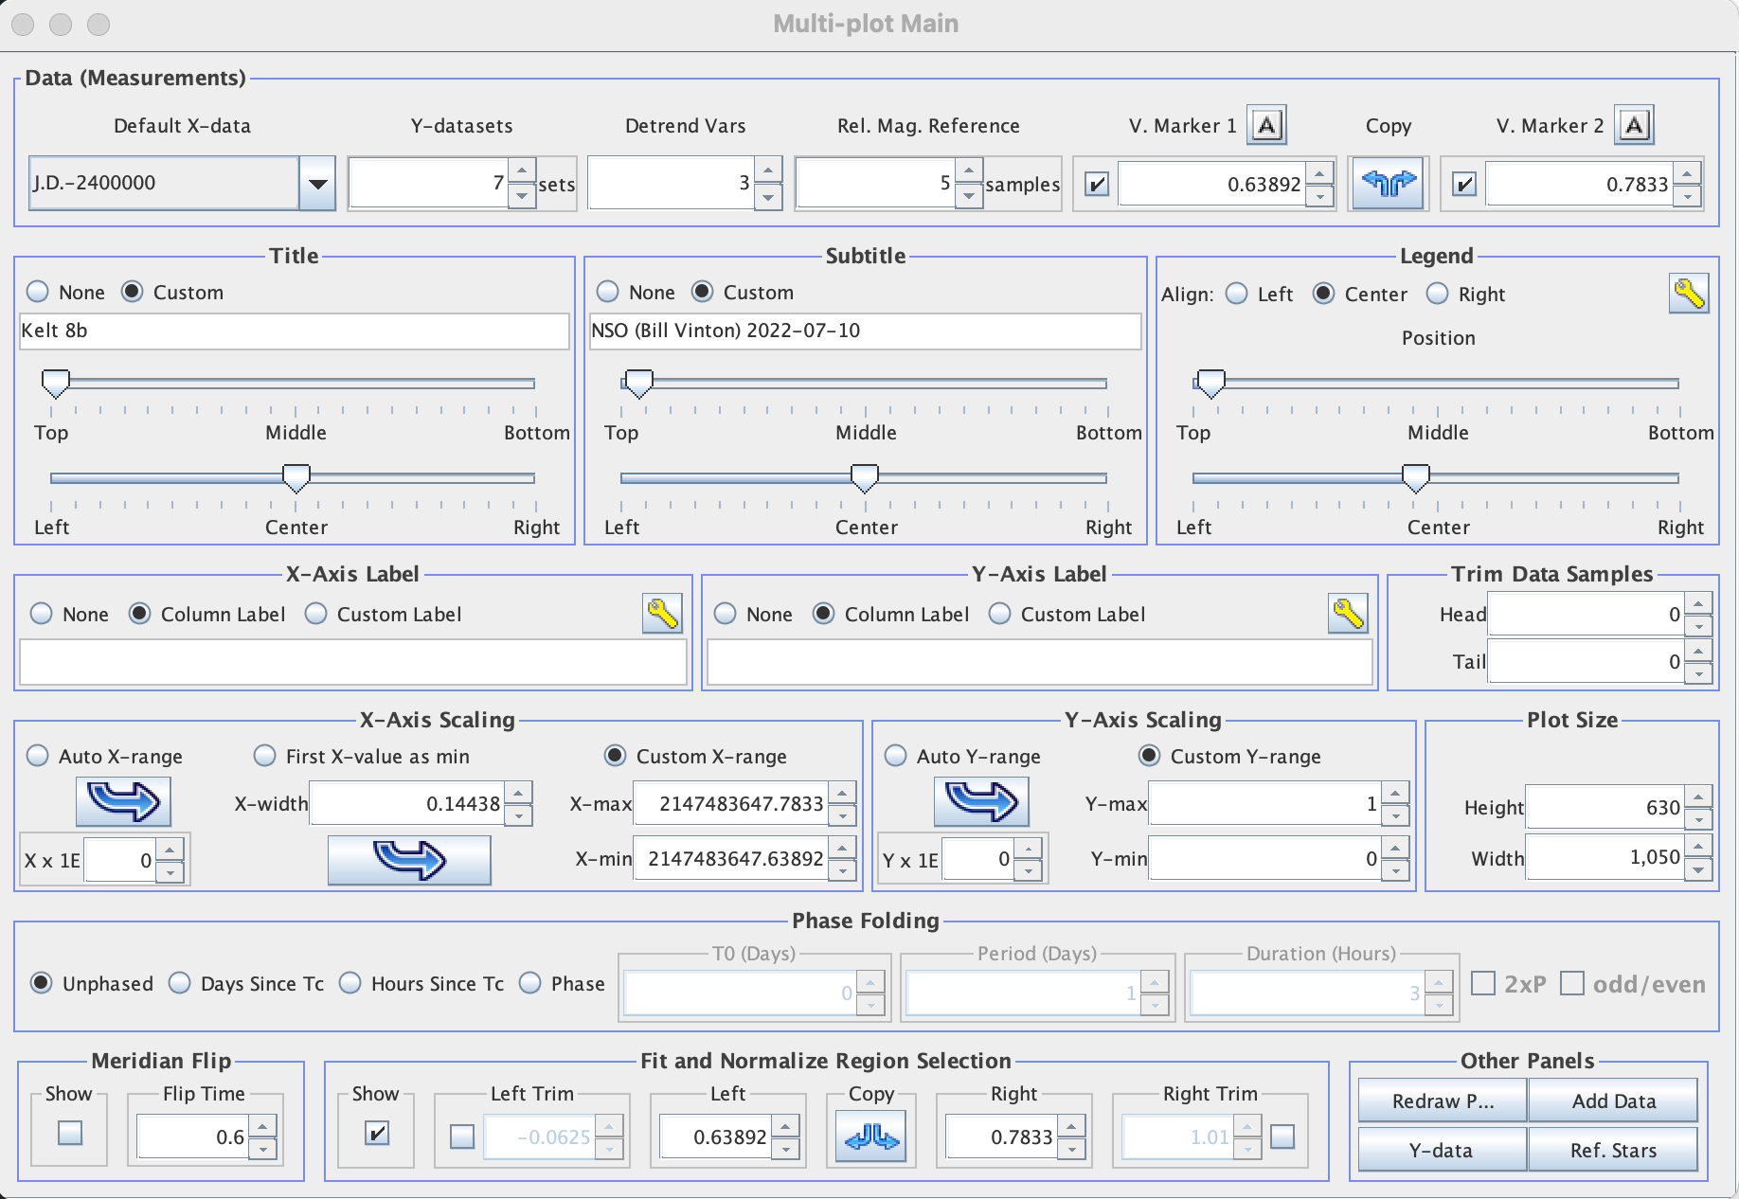1739x1199 pixels.
Task: Disable the V. Marker 1 checkbox
Action: click(1097, 184)
